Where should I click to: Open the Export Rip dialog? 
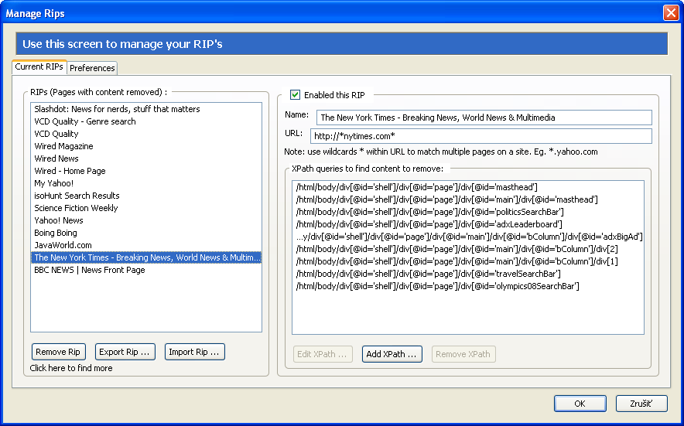(x=125, y=352)
